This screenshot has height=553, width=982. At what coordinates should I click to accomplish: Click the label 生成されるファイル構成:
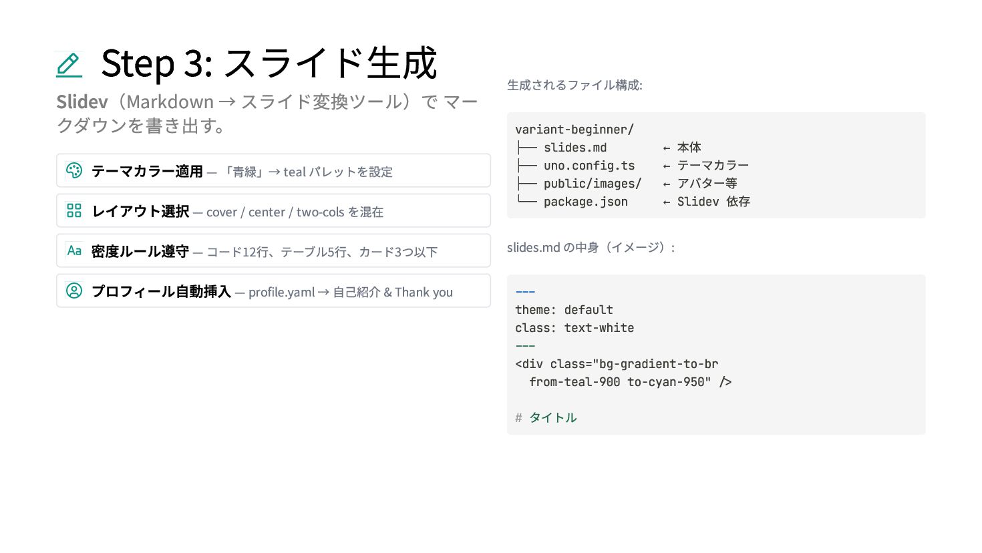[x=575, y=85]
